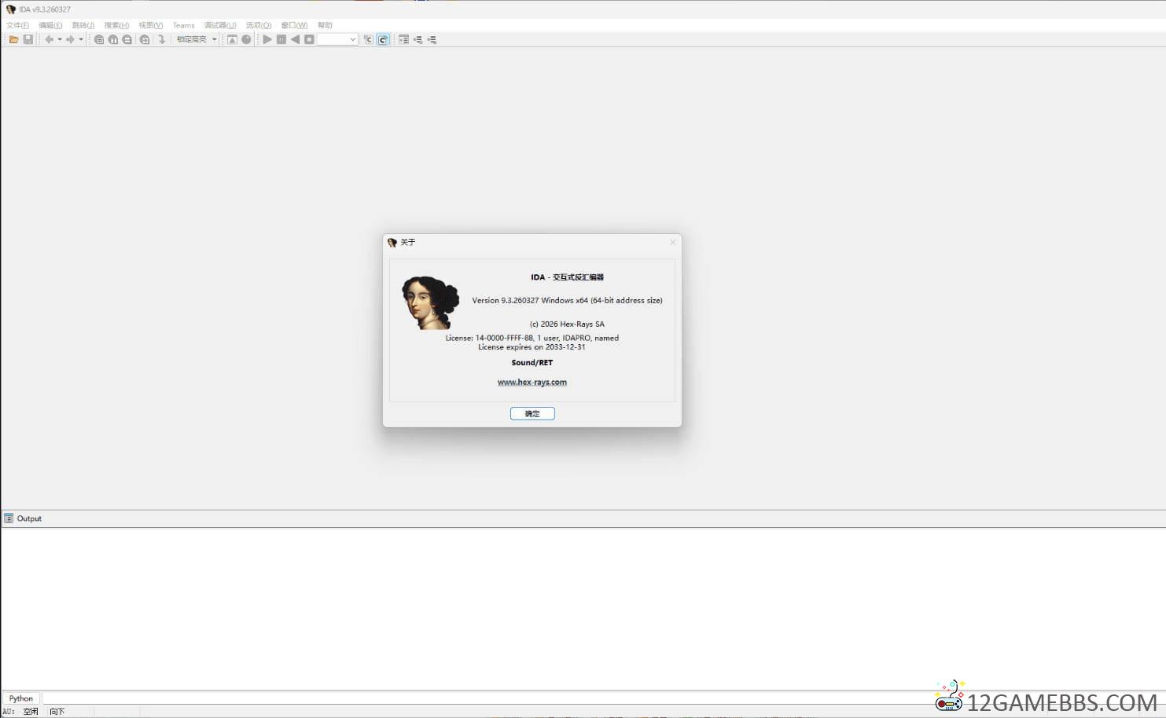Click the gray circle icon before Play
Viewport: 1166px width, 718px height.
(x=246, y=39)
